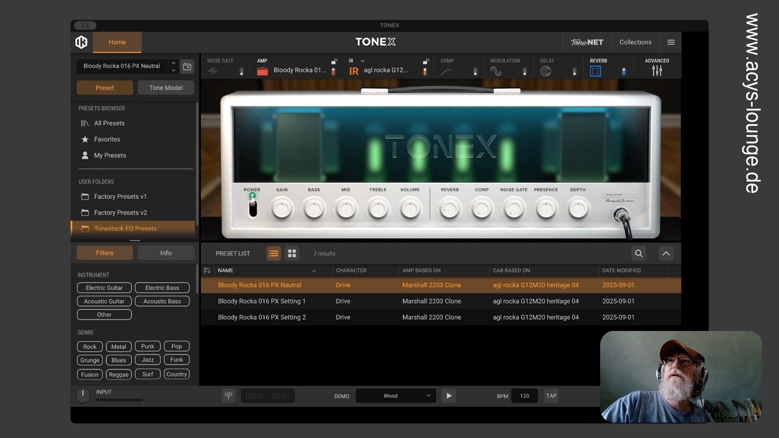Filter by Country genre
This screenshot has width=779, height=438.
176,374
